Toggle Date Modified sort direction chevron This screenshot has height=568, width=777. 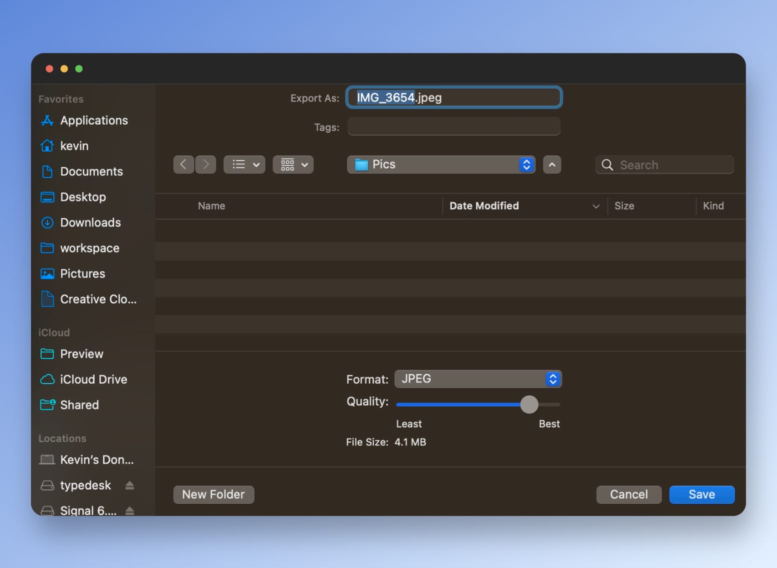(596, 206)
